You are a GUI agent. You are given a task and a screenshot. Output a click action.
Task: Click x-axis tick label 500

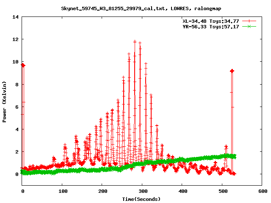point(223,191)
